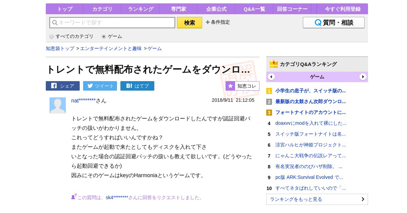Image resolution: width=407 pixels, height=213 pixels.
Task: Expand ランキングをもっと見る chevron
Action: [x=363, y=199]
